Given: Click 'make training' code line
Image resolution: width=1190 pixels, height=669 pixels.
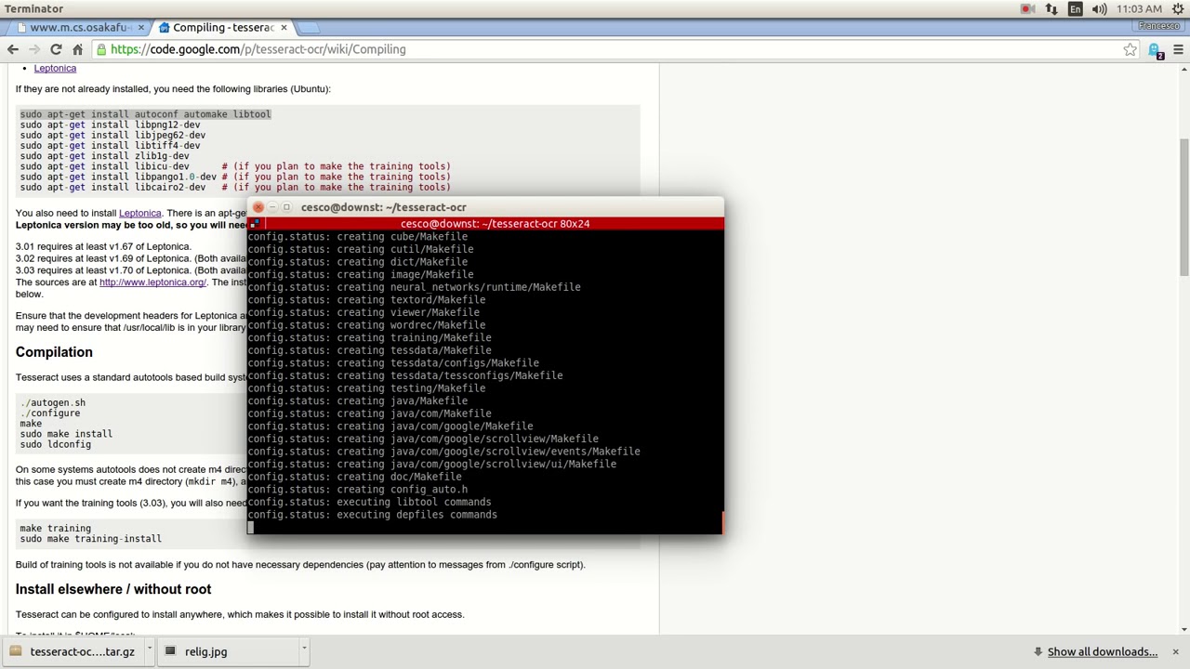Looking at the screenshot, I should pyautogui.click(x=56, y=528).
